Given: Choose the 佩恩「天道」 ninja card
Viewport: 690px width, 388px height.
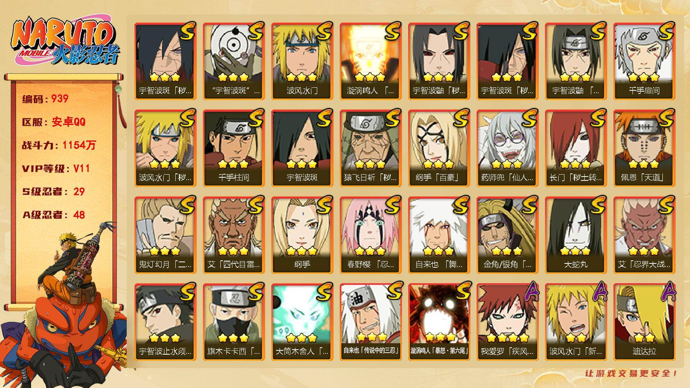Looking at the screenshot, I should (x=644, y=148).
